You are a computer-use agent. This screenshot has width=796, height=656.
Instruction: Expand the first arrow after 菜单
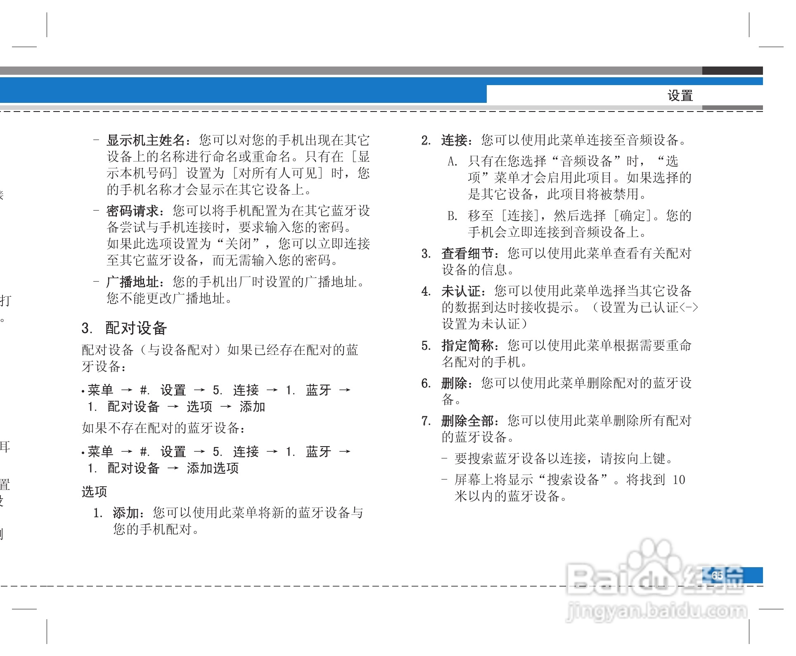coord(127,390)
